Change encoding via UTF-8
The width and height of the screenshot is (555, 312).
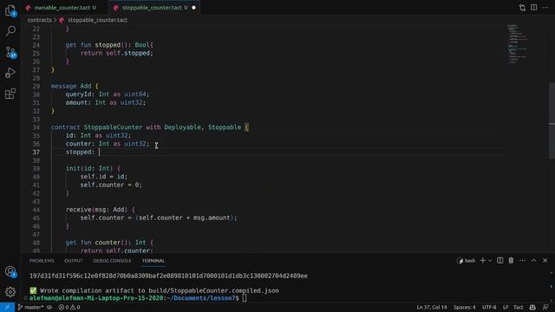click(489, 308)
